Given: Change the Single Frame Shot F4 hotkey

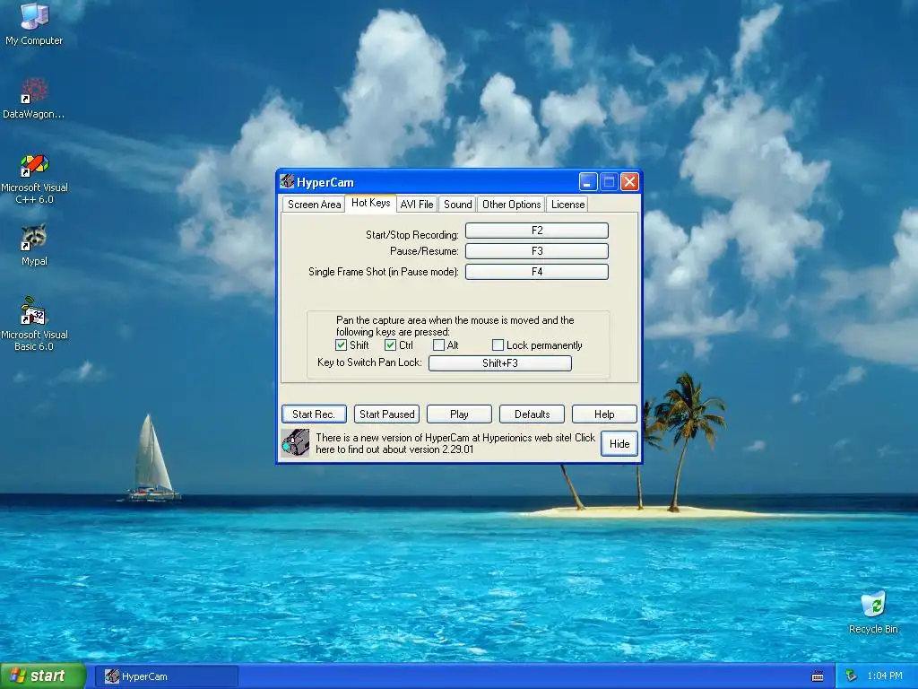Looking at the screenshot, I should point(537,272).
